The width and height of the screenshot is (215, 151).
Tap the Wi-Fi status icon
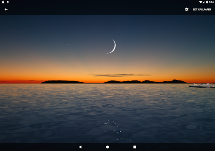(x=201, y=2)
